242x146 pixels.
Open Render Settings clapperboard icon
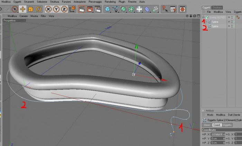(98, 9)
